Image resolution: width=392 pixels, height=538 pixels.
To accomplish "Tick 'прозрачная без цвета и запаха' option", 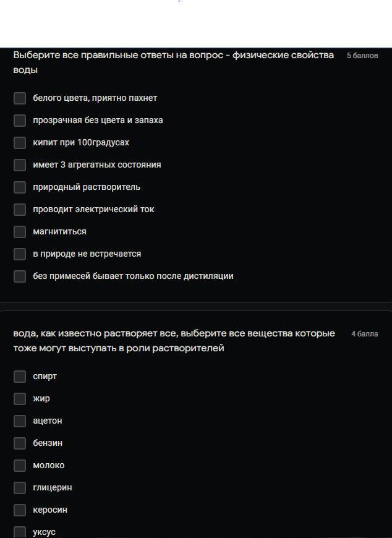I will [20, 121].
